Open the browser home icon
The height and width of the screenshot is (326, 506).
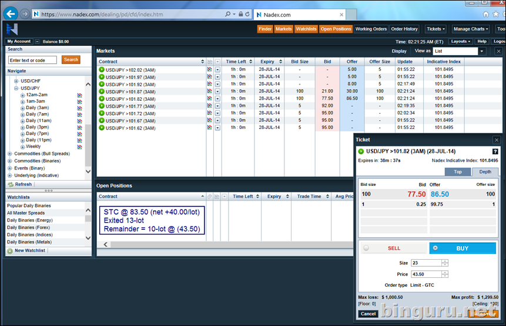(485, 14)
